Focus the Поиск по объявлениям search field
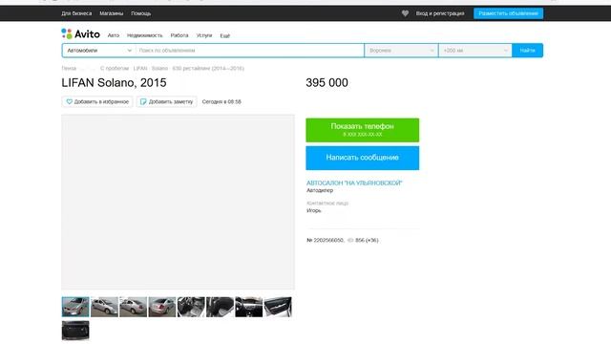The image size is (611, 344). [x=250, y=51]
